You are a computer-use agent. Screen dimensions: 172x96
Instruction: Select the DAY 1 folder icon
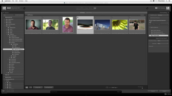tap(8, 83)
